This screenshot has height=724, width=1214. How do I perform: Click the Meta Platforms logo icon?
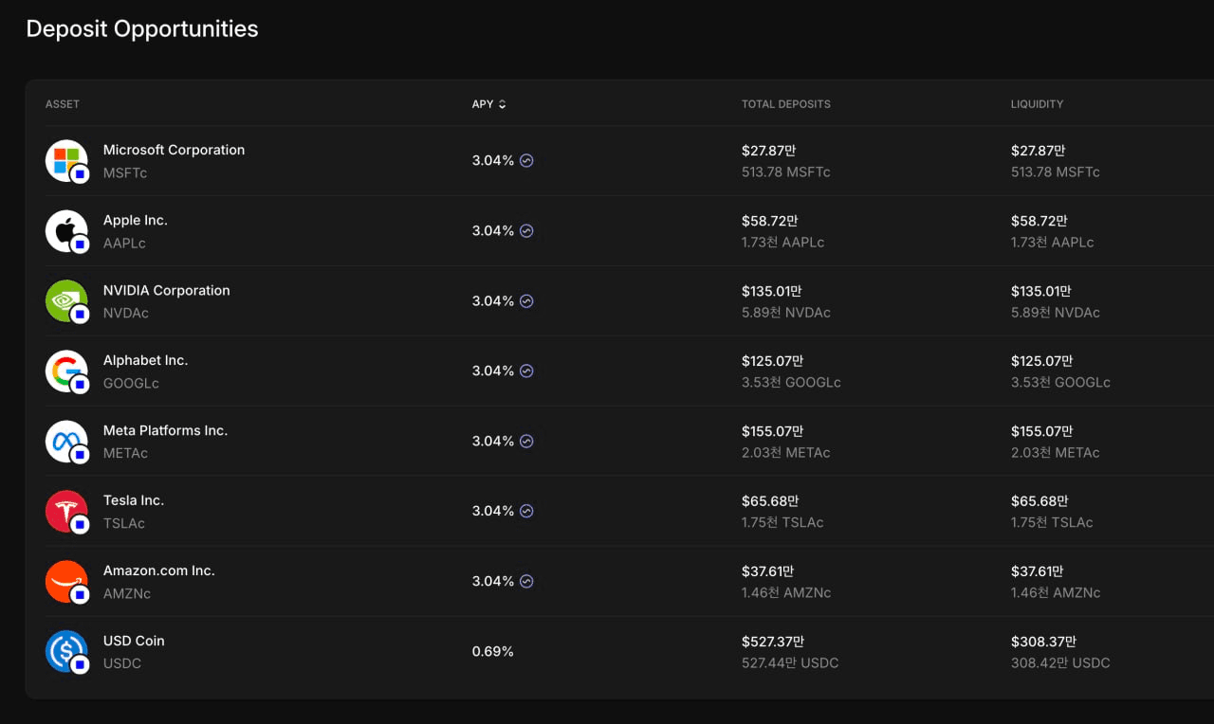66,441
